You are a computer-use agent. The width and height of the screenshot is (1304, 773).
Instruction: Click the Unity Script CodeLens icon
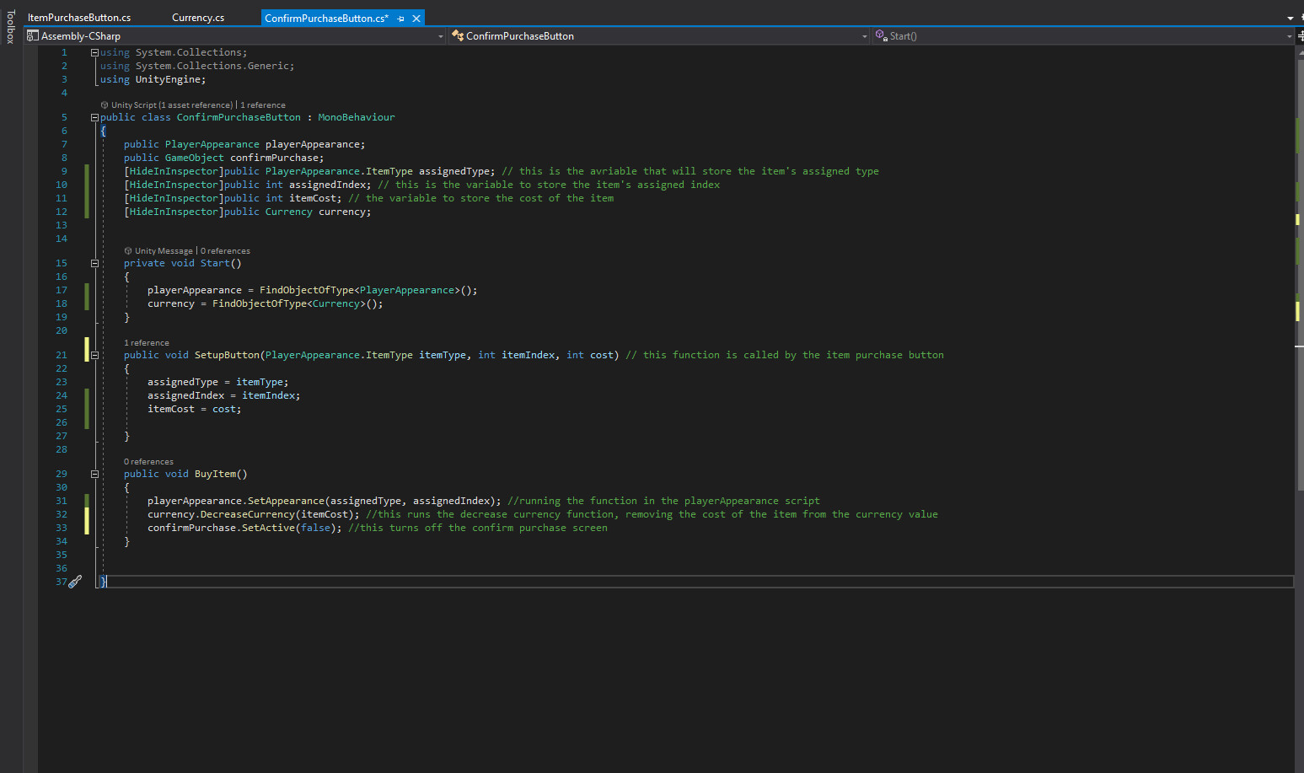click(105, 105)
